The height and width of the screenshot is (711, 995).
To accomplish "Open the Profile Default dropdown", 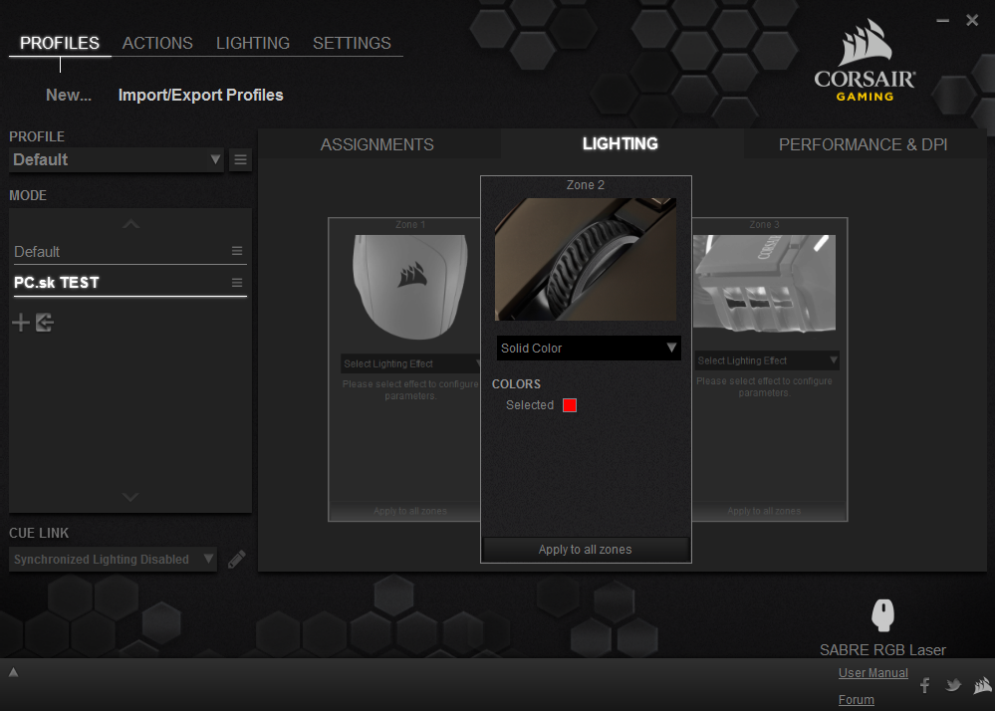I will click(x=117, y=160).
